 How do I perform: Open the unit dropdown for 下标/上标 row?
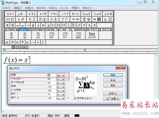(61, 79)
